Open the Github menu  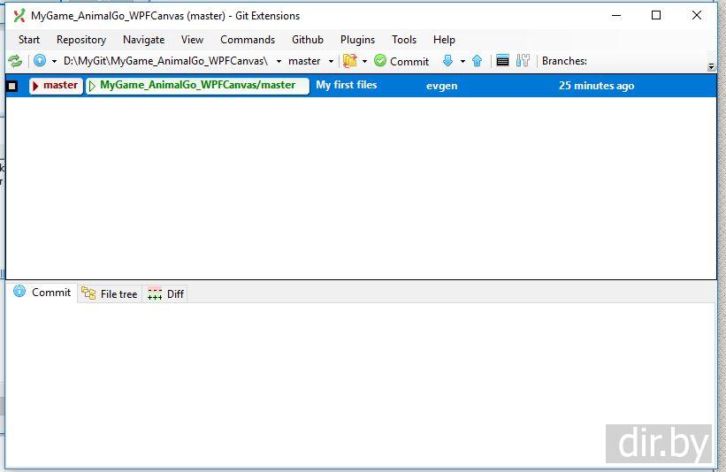[x=308, y=40]
